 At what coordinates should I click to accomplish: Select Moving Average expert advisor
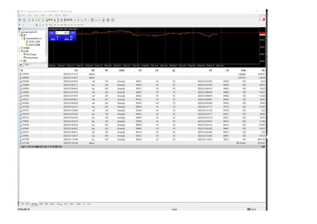(x=32, y=57)
